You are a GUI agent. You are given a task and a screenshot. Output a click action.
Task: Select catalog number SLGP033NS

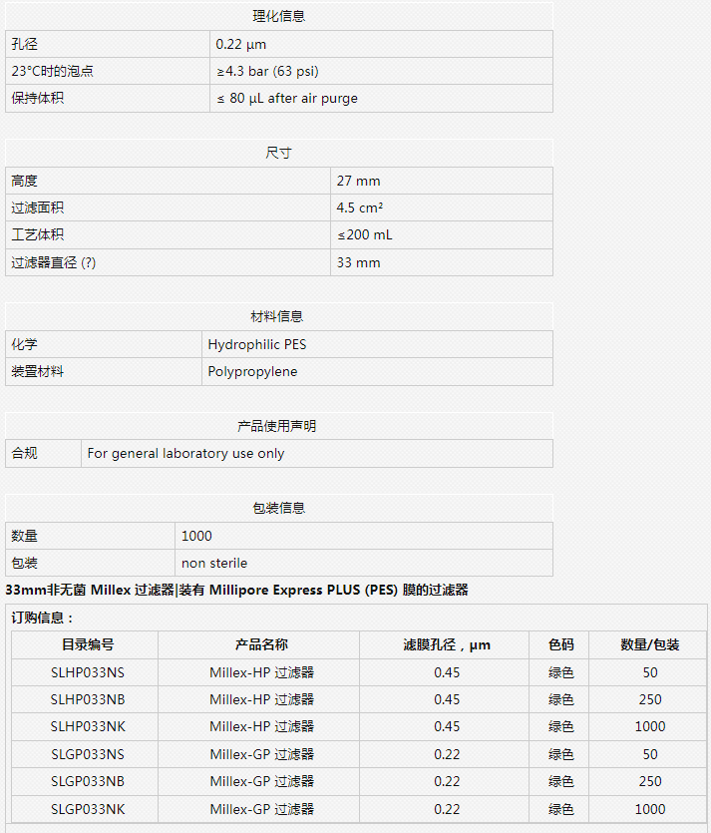click(88, 754)
